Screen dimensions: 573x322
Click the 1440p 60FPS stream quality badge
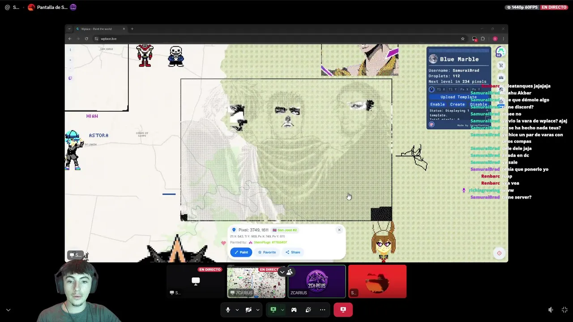coord(522,7)
